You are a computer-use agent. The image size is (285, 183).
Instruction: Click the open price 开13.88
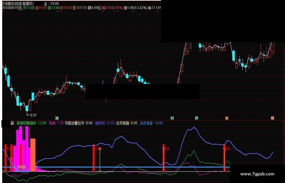pyautogui.click(x=29, y=8)
